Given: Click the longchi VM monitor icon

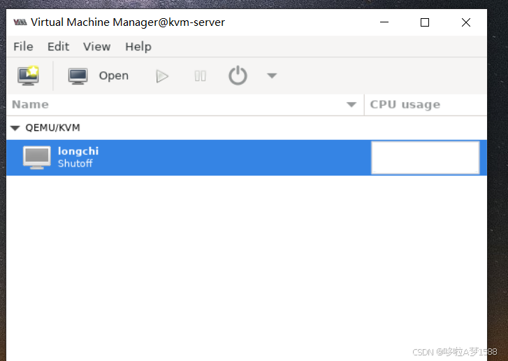Looking at the screenshot, I should click(37, 157).
